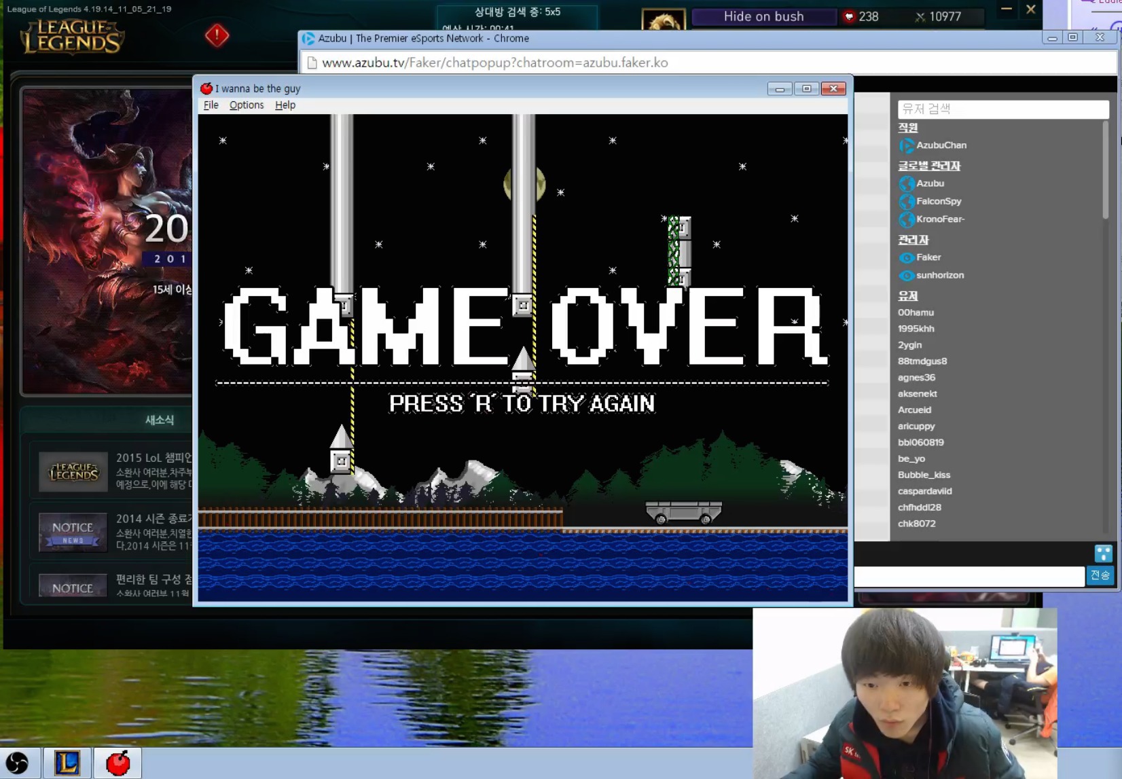Maximize the I wanna be the guy window
1122x779 pixels.
pos(806,89)
